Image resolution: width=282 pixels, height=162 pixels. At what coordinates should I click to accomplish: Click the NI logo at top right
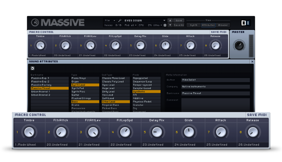tap(246, 23)
